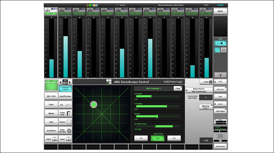Click the Page button under VCA
The height and width of the screenshot is (153, 274).
click(220, 75)
